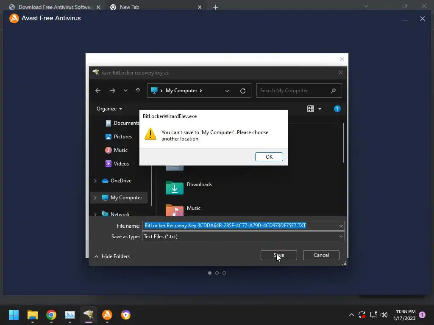Click Cancel in the save dialog

coord(321,255)
